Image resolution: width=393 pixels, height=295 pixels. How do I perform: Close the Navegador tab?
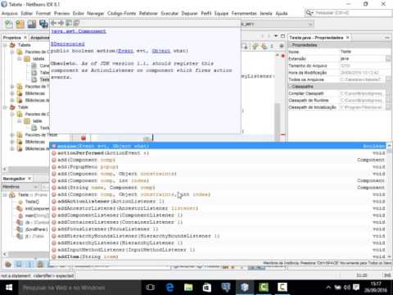click(29, 179)
